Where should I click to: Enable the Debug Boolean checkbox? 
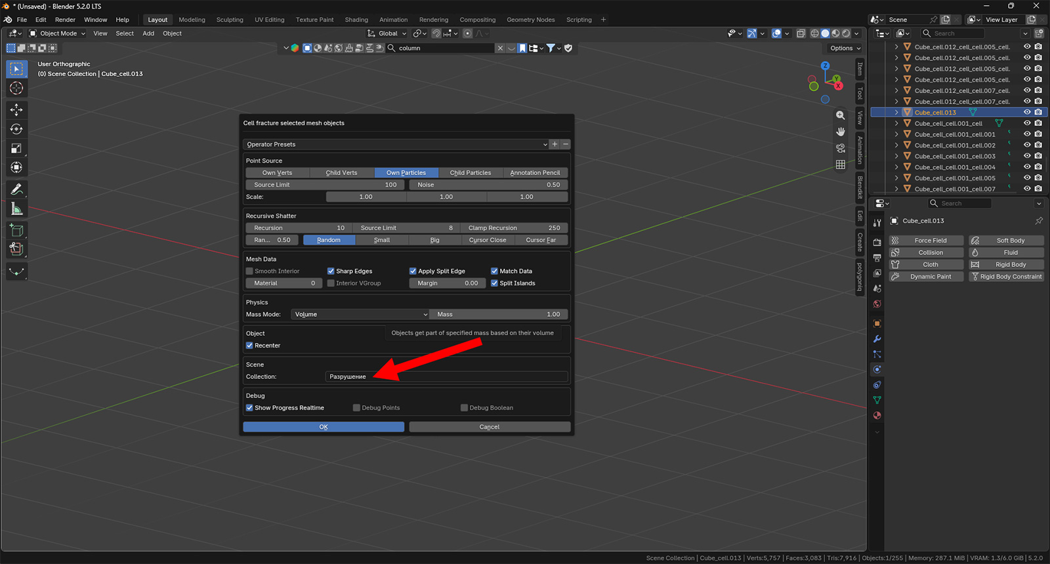(464, 408)
